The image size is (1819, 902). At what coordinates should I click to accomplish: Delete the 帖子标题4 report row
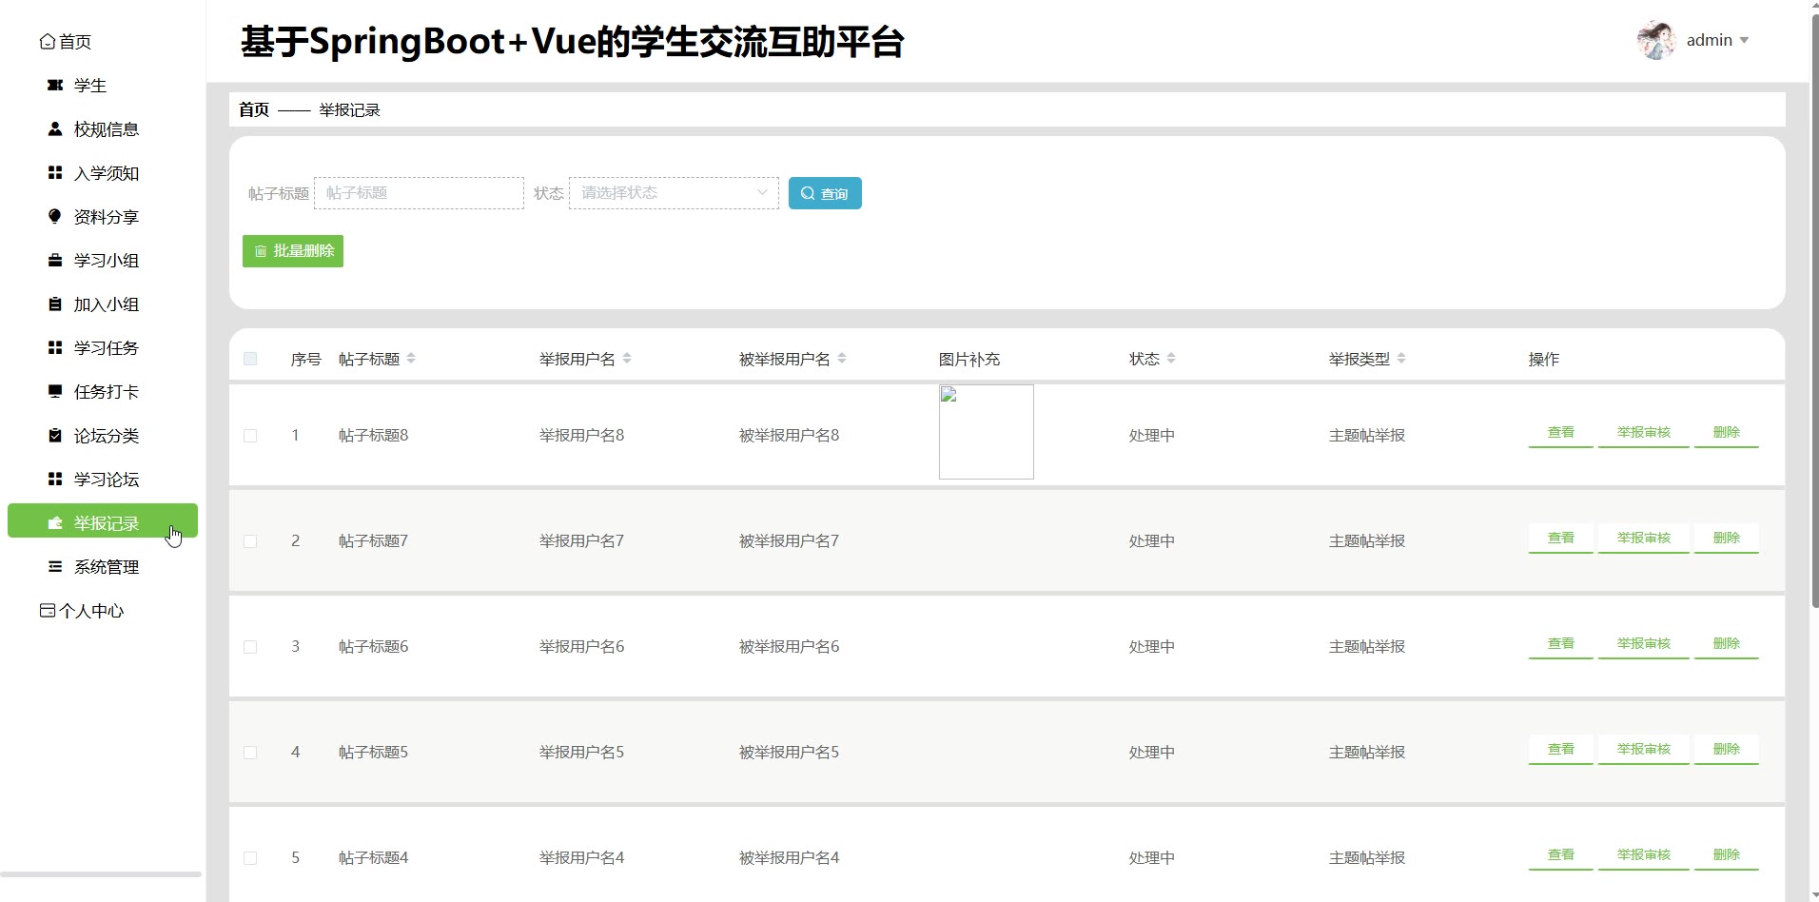point(1726,855)
